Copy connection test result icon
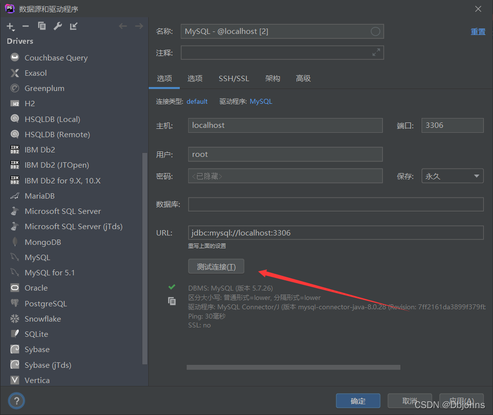The width and height of the screenshot is (493, 415). click(x=172, y=301)
